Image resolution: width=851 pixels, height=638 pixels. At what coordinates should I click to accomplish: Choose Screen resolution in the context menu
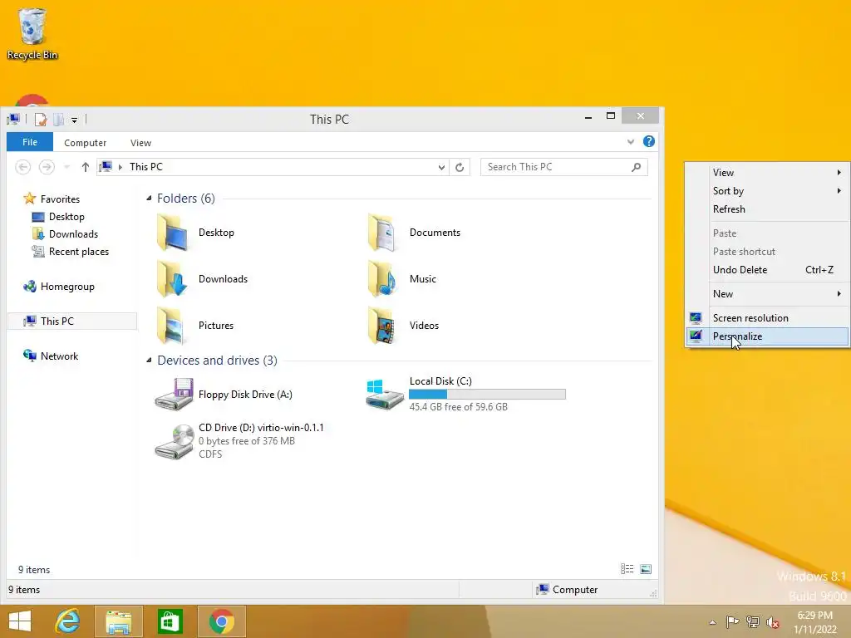coord(767,318)
